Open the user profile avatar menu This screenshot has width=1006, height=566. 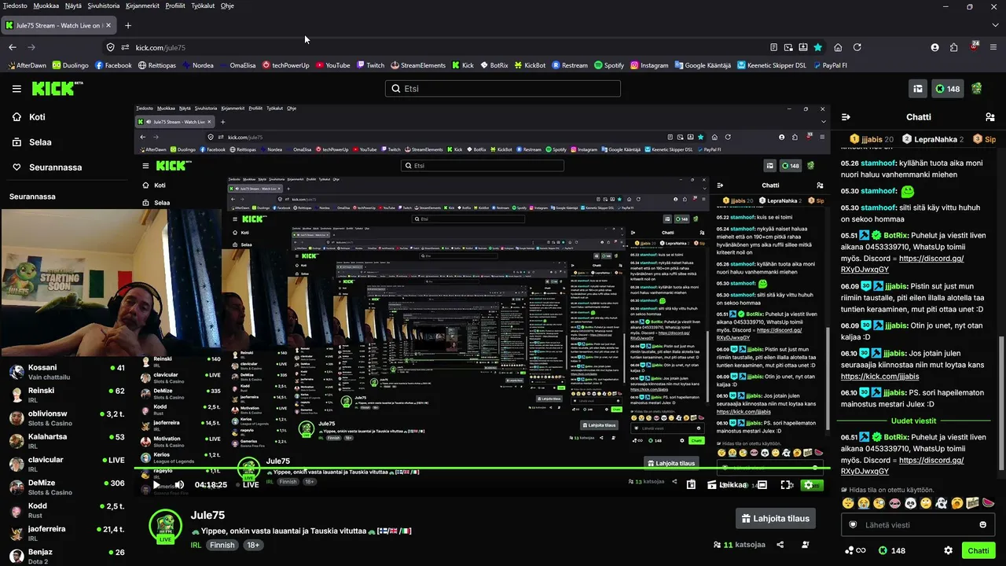point(977,89)
